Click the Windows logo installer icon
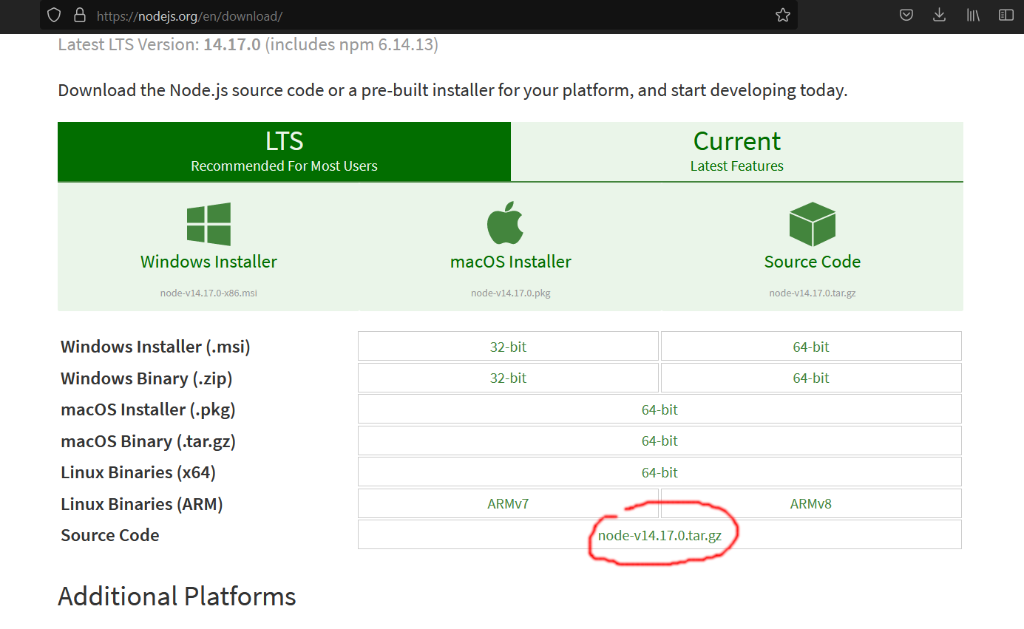Image resolution: width=1024 pixels, height=629 pixels. 208,224
